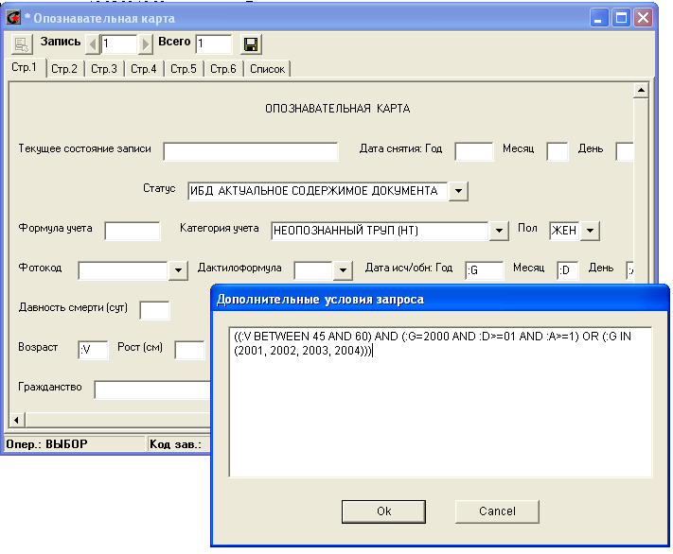
Task: Click the application icon in the title bar
Action: coord(14,18)
